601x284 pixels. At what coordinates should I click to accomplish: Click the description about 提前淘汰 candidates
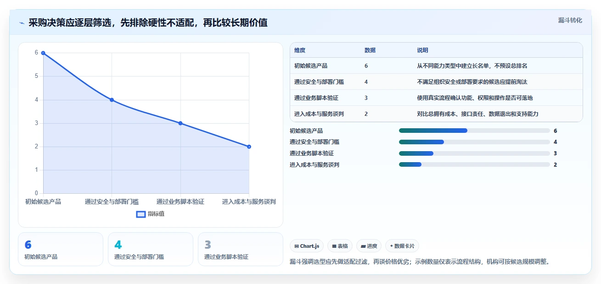click(472, 82)
